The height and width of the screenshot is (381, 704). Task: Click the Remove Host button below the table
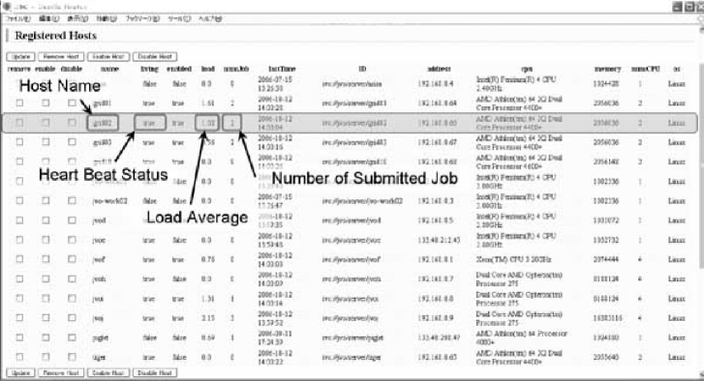[61, 373]
